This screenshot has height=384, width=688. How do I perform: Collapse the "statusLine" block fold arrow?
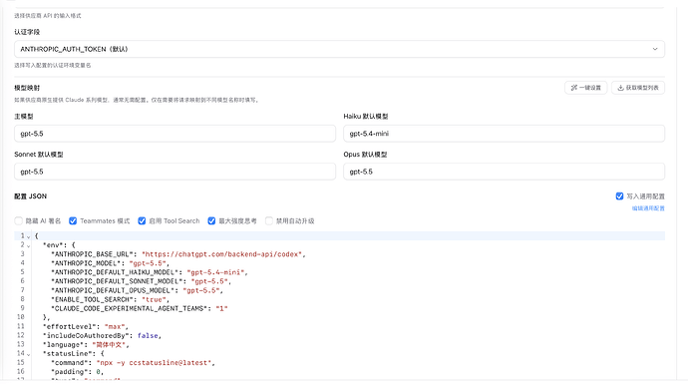[29, 354]
